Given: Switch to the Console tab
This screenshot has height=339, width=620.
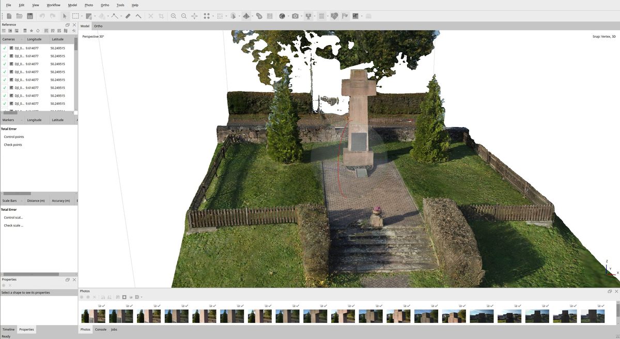Looking at the screenshot, I should click(x=101, y=329).
